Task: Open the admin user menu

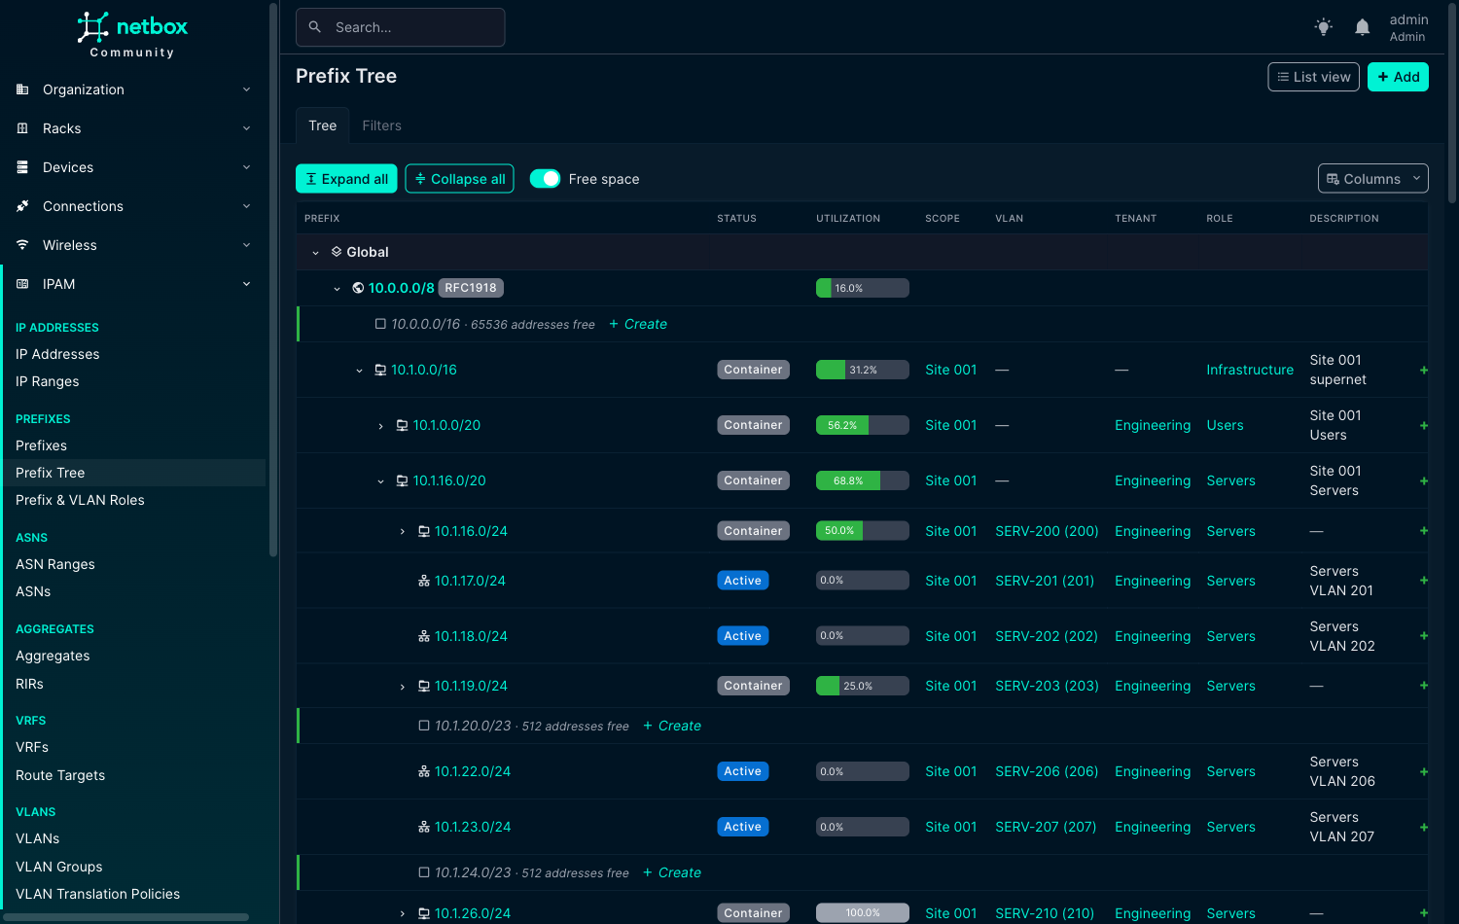Action: pos(1407,27)
